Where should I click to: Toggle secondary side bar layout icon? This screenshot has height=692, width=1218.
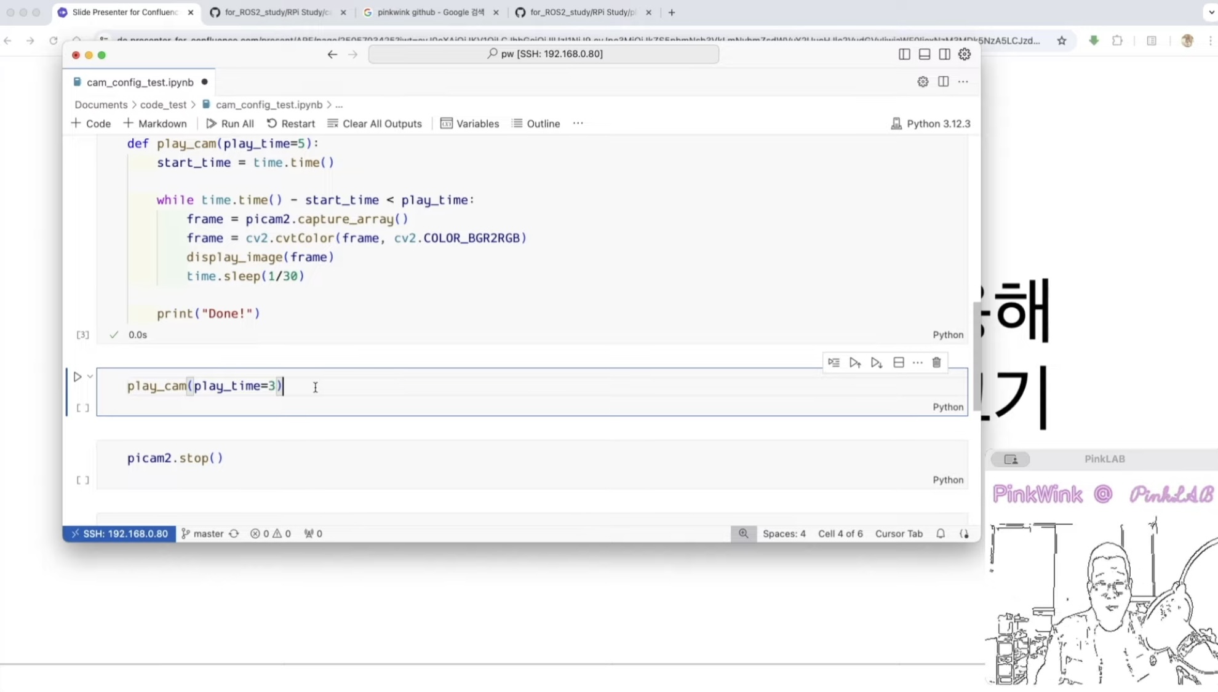(944, 54)
